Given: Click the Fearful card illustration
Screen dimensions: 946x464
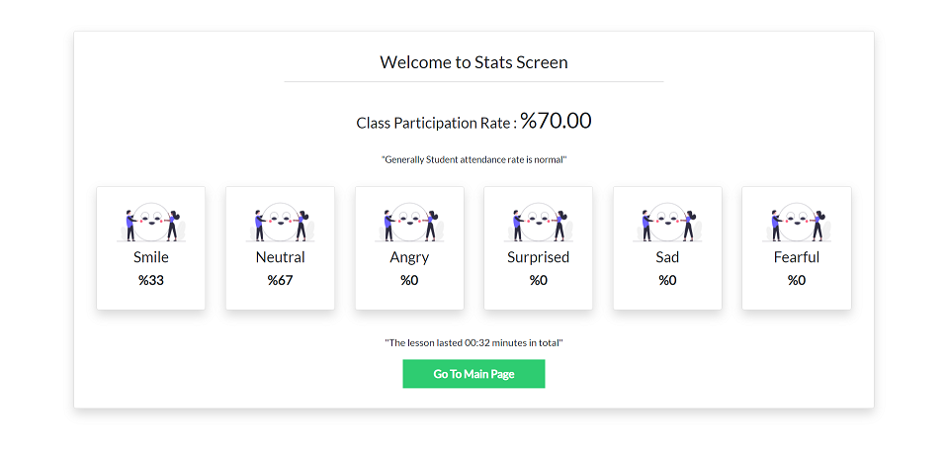Looking at the screenshot, I should [797, 222].
